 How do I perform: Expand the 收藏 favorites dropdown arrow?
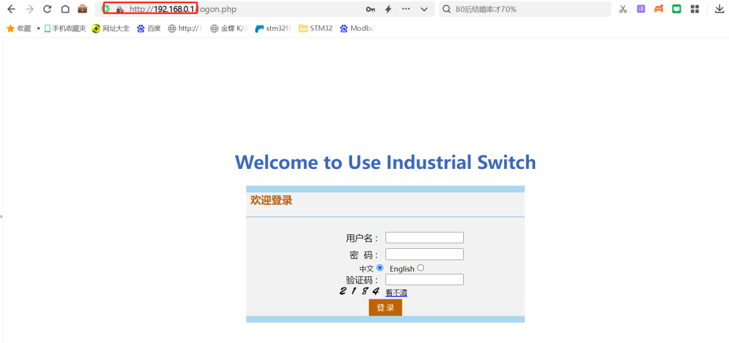coord(39,28)
